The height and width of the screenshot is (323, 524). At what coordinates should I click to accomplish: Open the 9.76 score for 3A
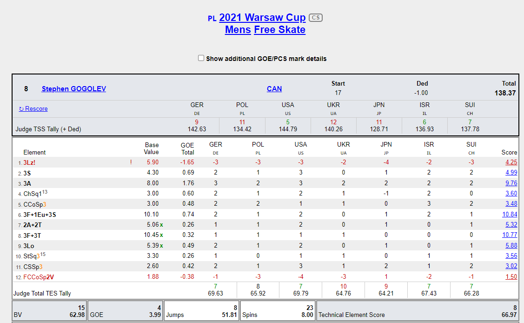(511, 183)
